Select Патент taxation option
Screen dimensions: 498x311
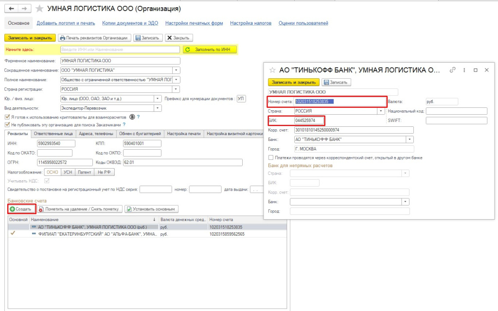click(85, 172)
